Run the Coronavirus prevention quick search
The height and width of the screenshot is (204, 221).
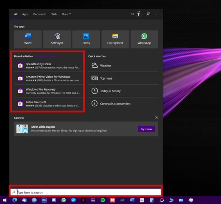point(123,104)
